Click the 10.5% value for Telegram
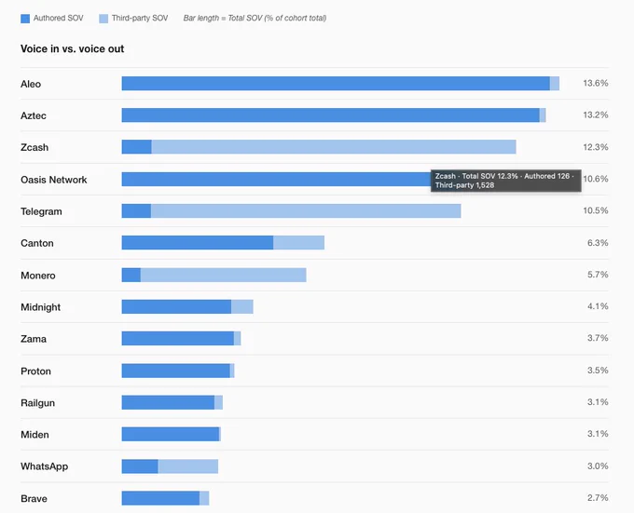Screen dimensions: 634x513 (596, 210)
